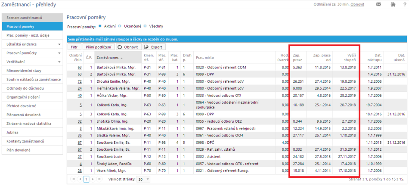This screenshot has width=409, height=186.
Task: Open personal number 35 link
Action: [x=80, y=135]
